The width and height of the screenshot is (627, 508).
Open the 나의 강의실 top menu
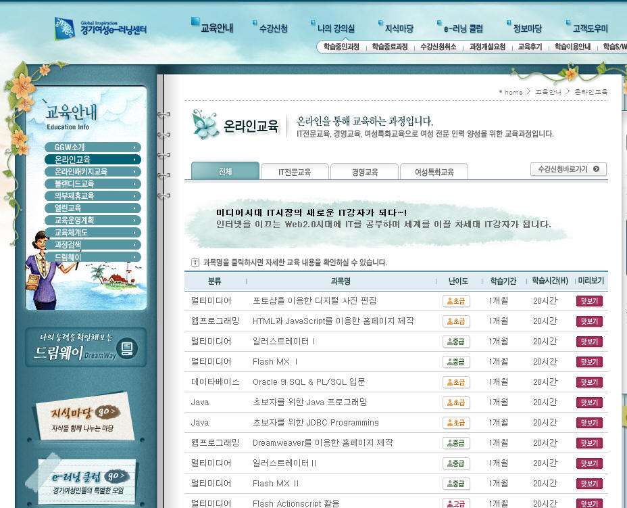[336, 28]
